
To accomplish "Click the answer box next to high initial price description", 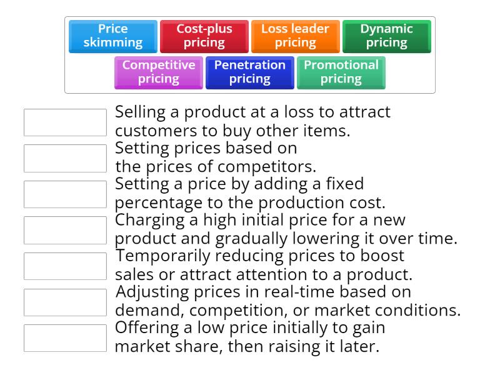I will click(65, 230).
